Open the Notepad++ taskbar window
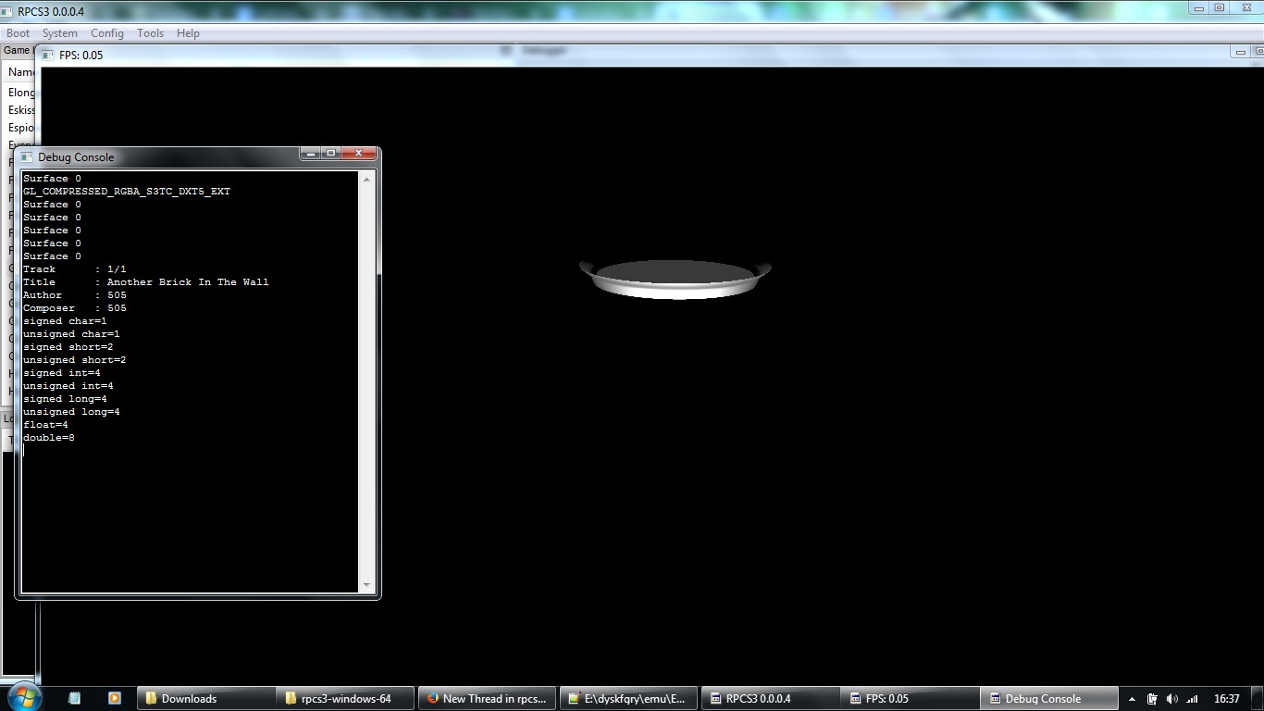The image size is (1264, 711). (626, 699)
